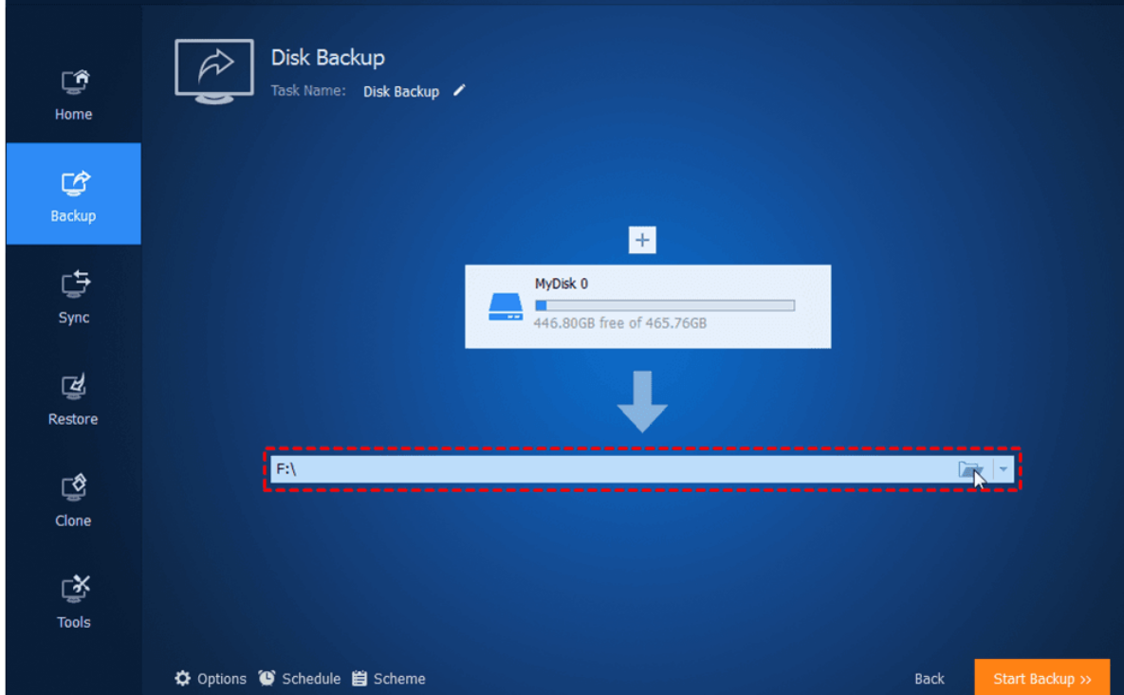Click the Back button
Screen dimensions: 1124x695
[929, 679]
